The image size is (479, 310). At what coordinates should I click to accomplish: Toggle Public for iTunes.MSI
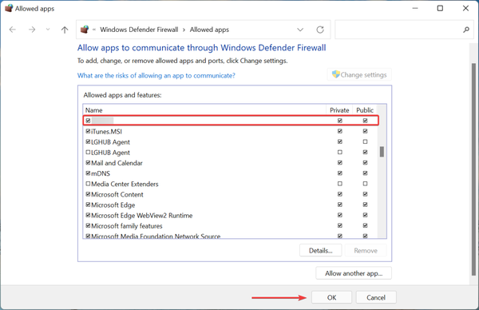click(365, 131)
